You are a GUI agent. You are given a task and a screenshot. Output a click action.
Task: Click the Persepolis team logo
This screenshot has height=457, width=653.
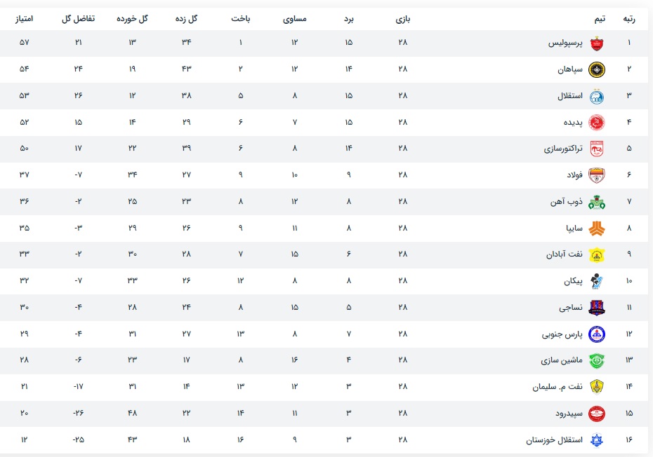(597, 43)
